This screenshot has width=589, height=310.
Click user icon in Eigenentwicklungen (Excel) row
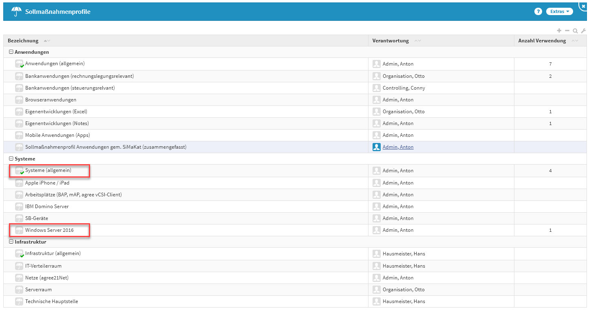pos(377,112)
